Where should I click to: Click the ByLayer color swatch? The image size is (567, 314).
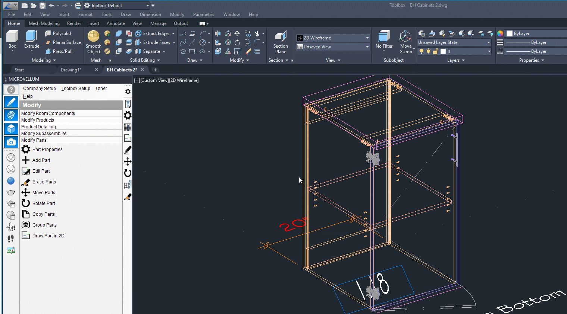tap(510, 33)
